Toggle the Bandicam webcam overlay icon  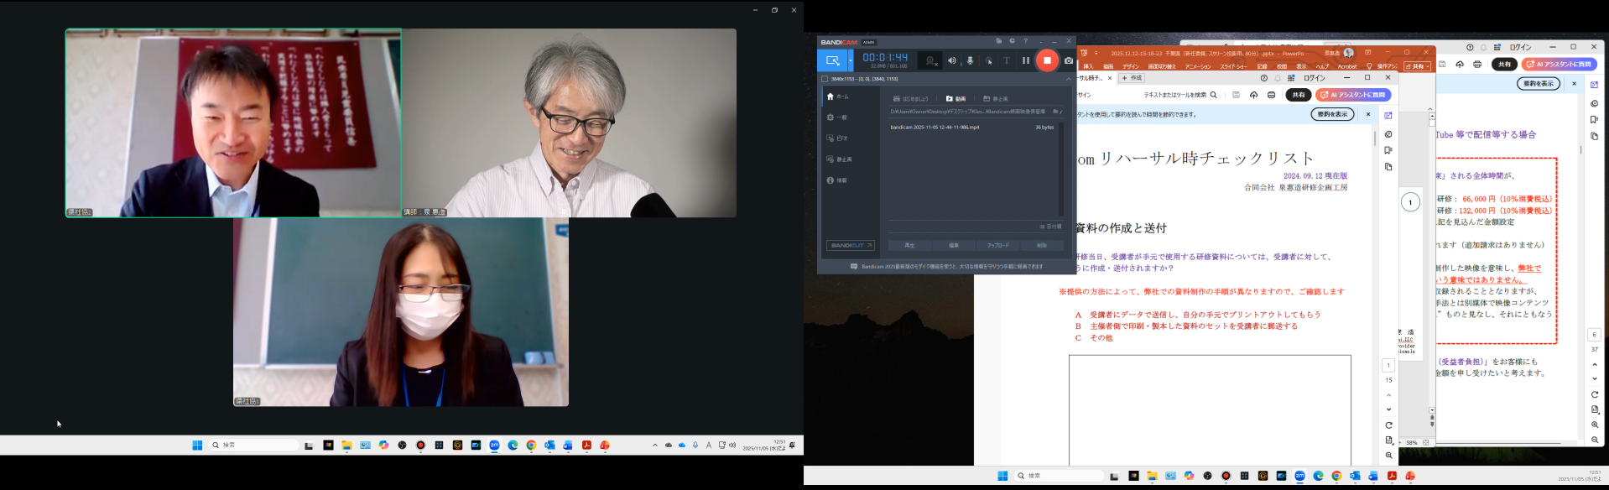tap(930, 60)
